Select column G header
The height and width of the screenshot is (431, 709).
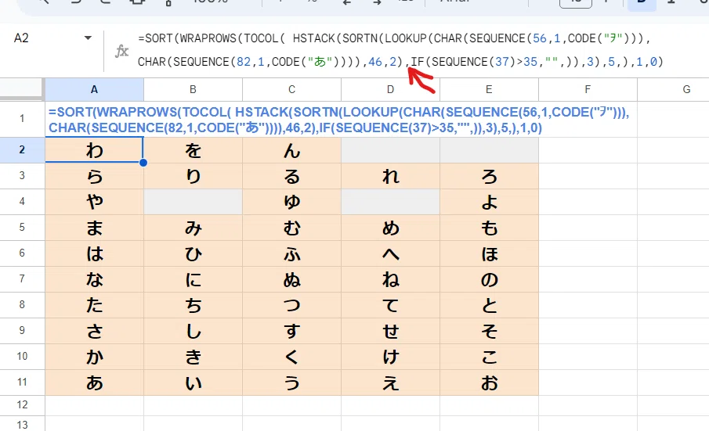coord(673,89)
